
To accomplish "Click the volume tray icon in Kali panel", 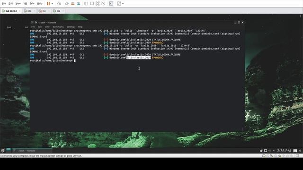I will [269, 151].
